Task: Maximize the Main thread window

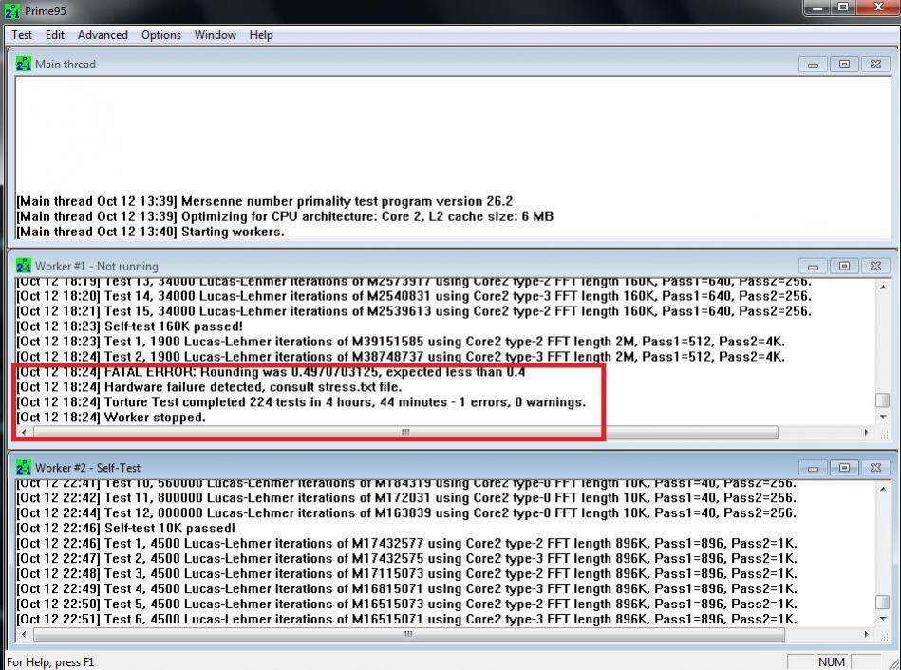Action: 844,65
